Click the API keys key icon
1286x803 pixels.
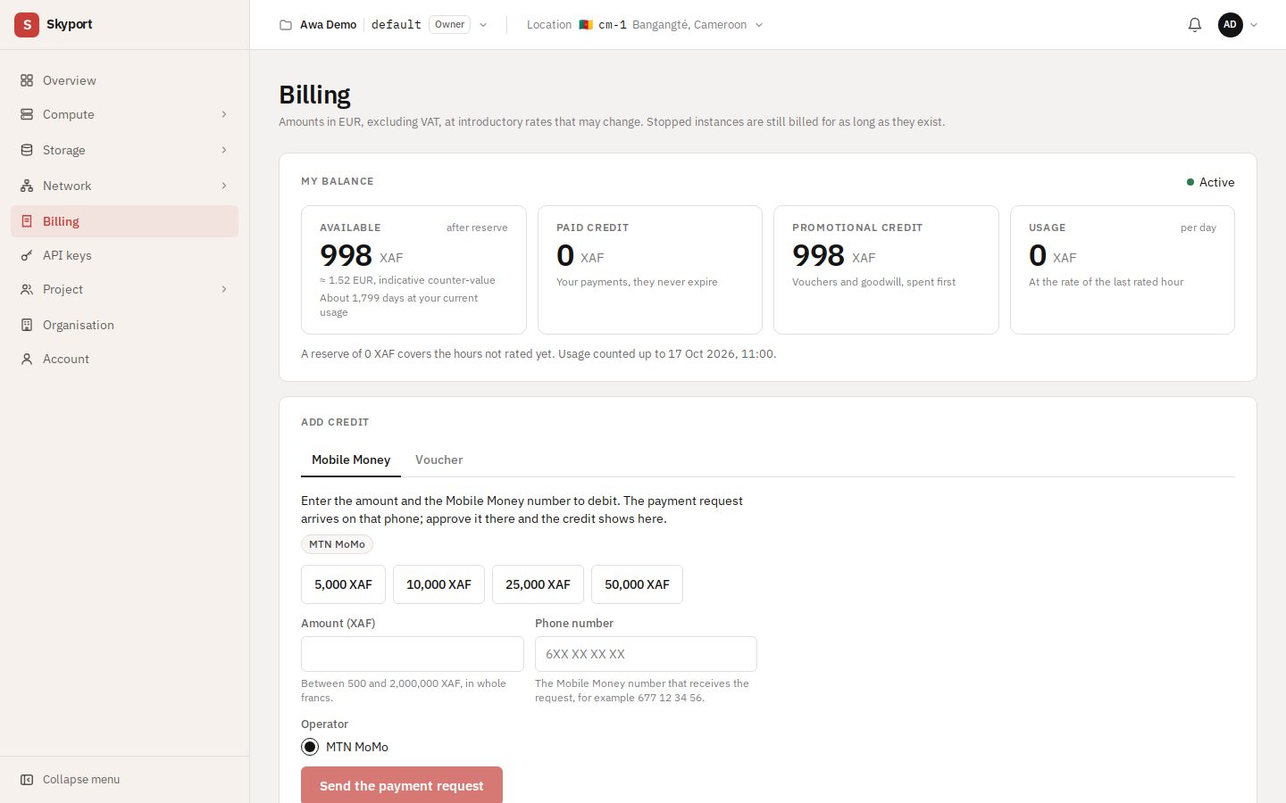pos(27,255)
